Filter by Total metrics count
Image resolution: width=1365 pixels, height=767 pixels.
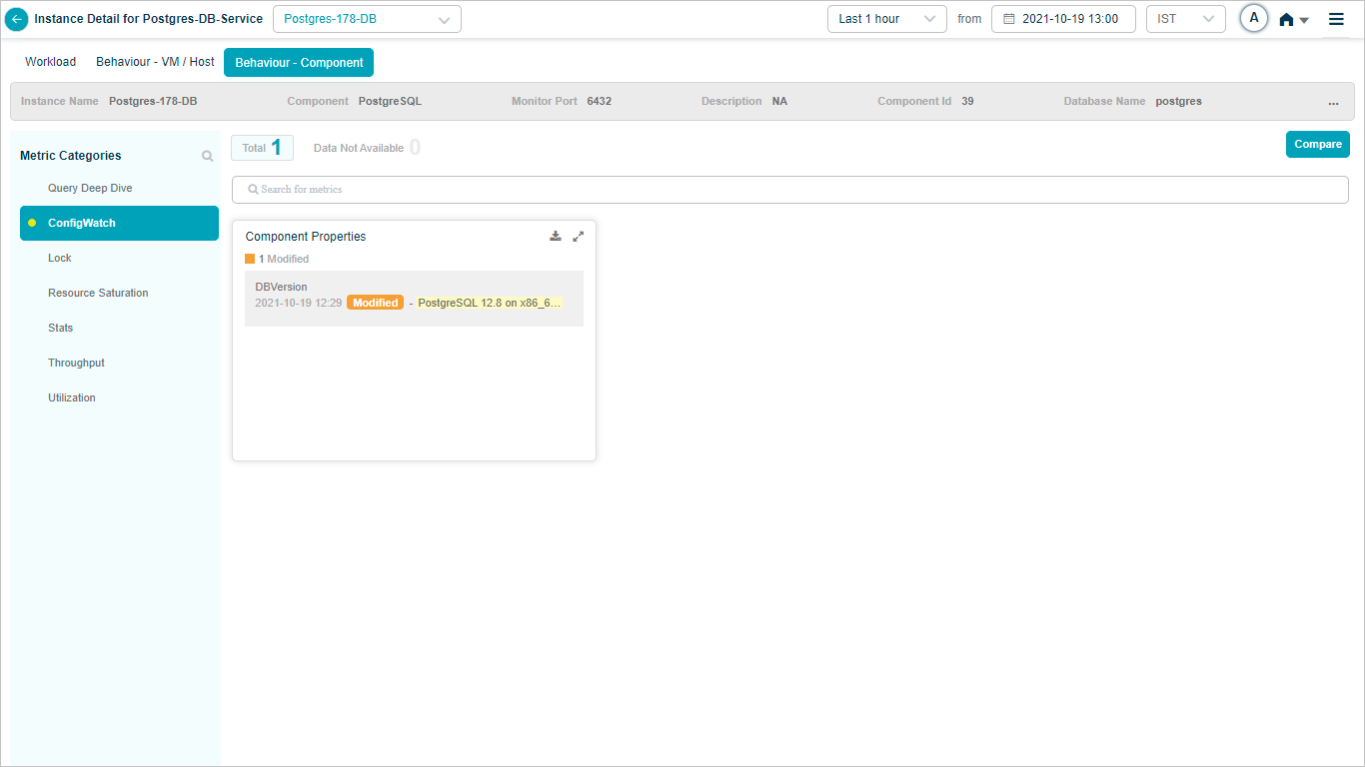pos(262,148)
